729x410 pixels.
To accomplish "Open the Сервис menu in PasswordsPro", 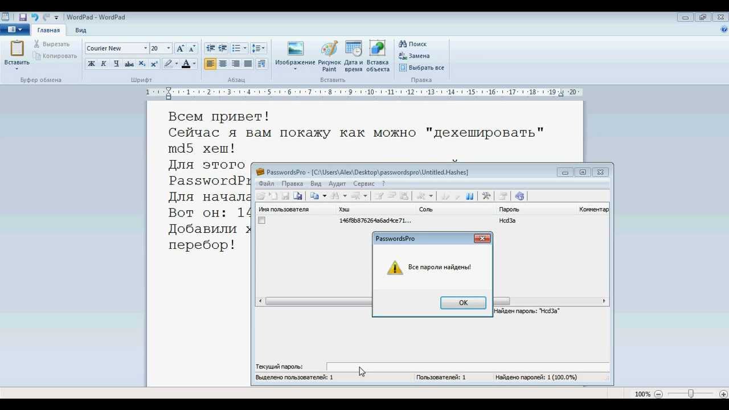I will point(363,183).
